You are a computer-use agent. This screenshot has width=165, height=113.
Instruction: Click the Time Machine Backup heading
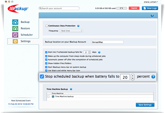pos(57,89)
